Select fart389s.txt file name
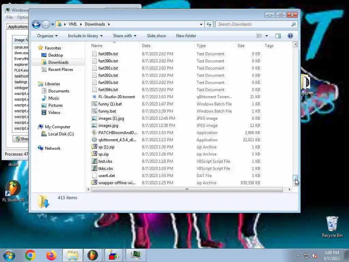The height and width of the screenshot is (262, 349). pos(108,54)
